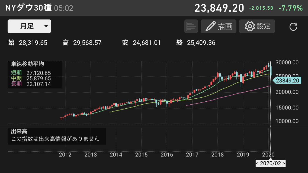The image size is (308, 173).
Task: Click the 2016 label on the time axis
Action: [x=167, y=155]
